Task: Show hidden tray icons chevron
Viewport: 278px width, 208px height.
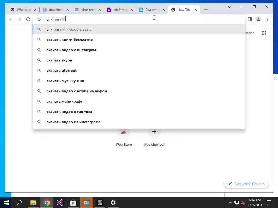Action: point(230,203)
